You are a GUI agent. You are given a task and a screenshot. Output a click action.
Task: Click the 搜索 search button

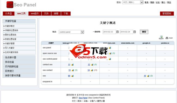coord(144,32)
